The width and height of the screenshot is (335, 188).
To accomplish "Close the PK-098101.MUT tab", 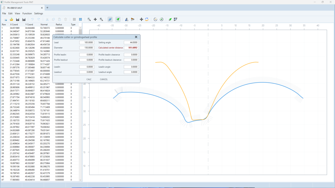I will coord(42,8).
